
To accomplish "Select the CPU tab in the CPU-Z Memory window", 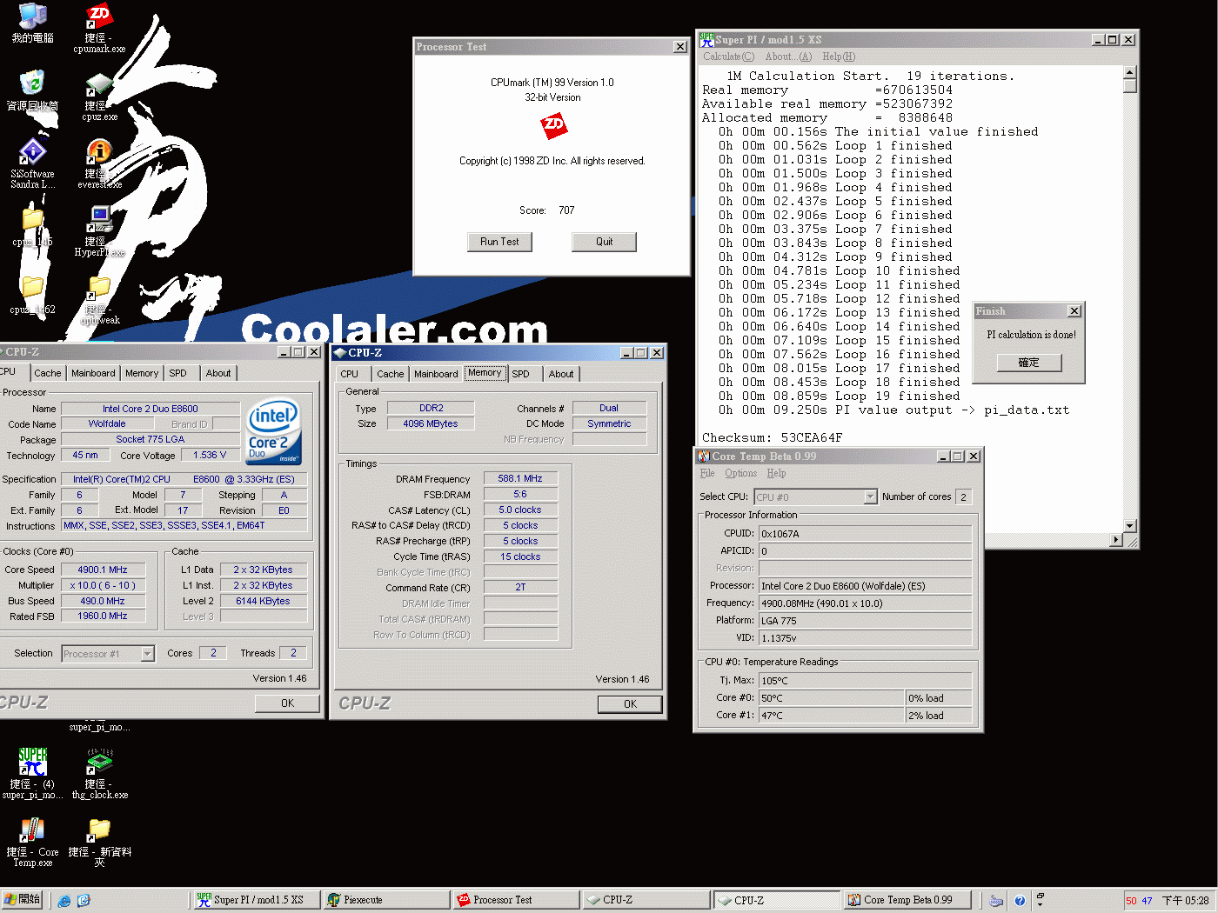I will click(x=350, y=374).
